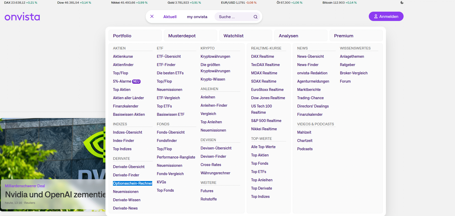The height and width of the screenshot is (216, 455).
Task: Type in the Suche search field
Action: pos(234,17)
